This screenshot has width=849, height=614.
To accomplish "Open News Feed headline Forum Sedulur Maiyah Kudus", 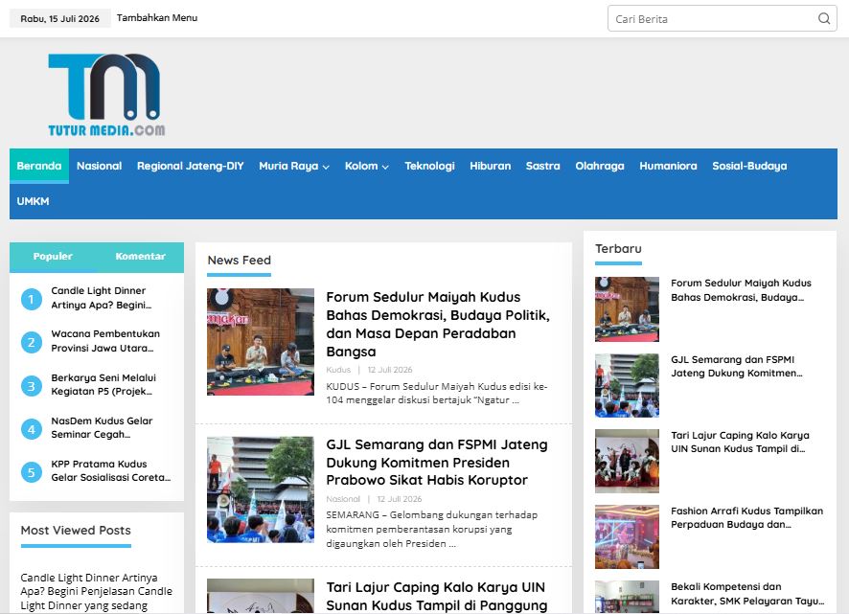I will pos(438,325).
